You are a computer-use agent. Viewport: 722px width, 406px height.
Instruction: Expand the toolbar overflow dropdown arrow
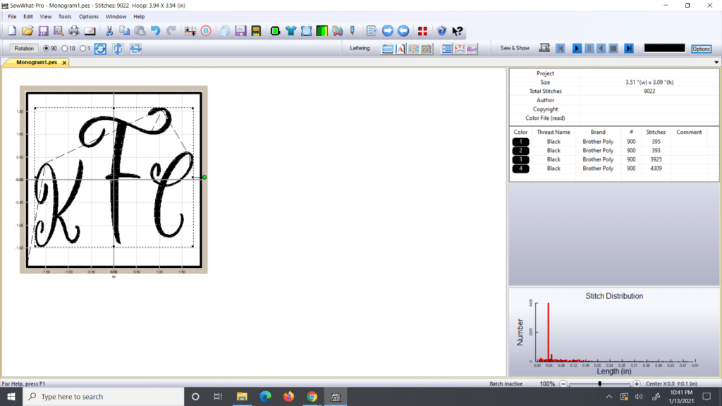715,62
